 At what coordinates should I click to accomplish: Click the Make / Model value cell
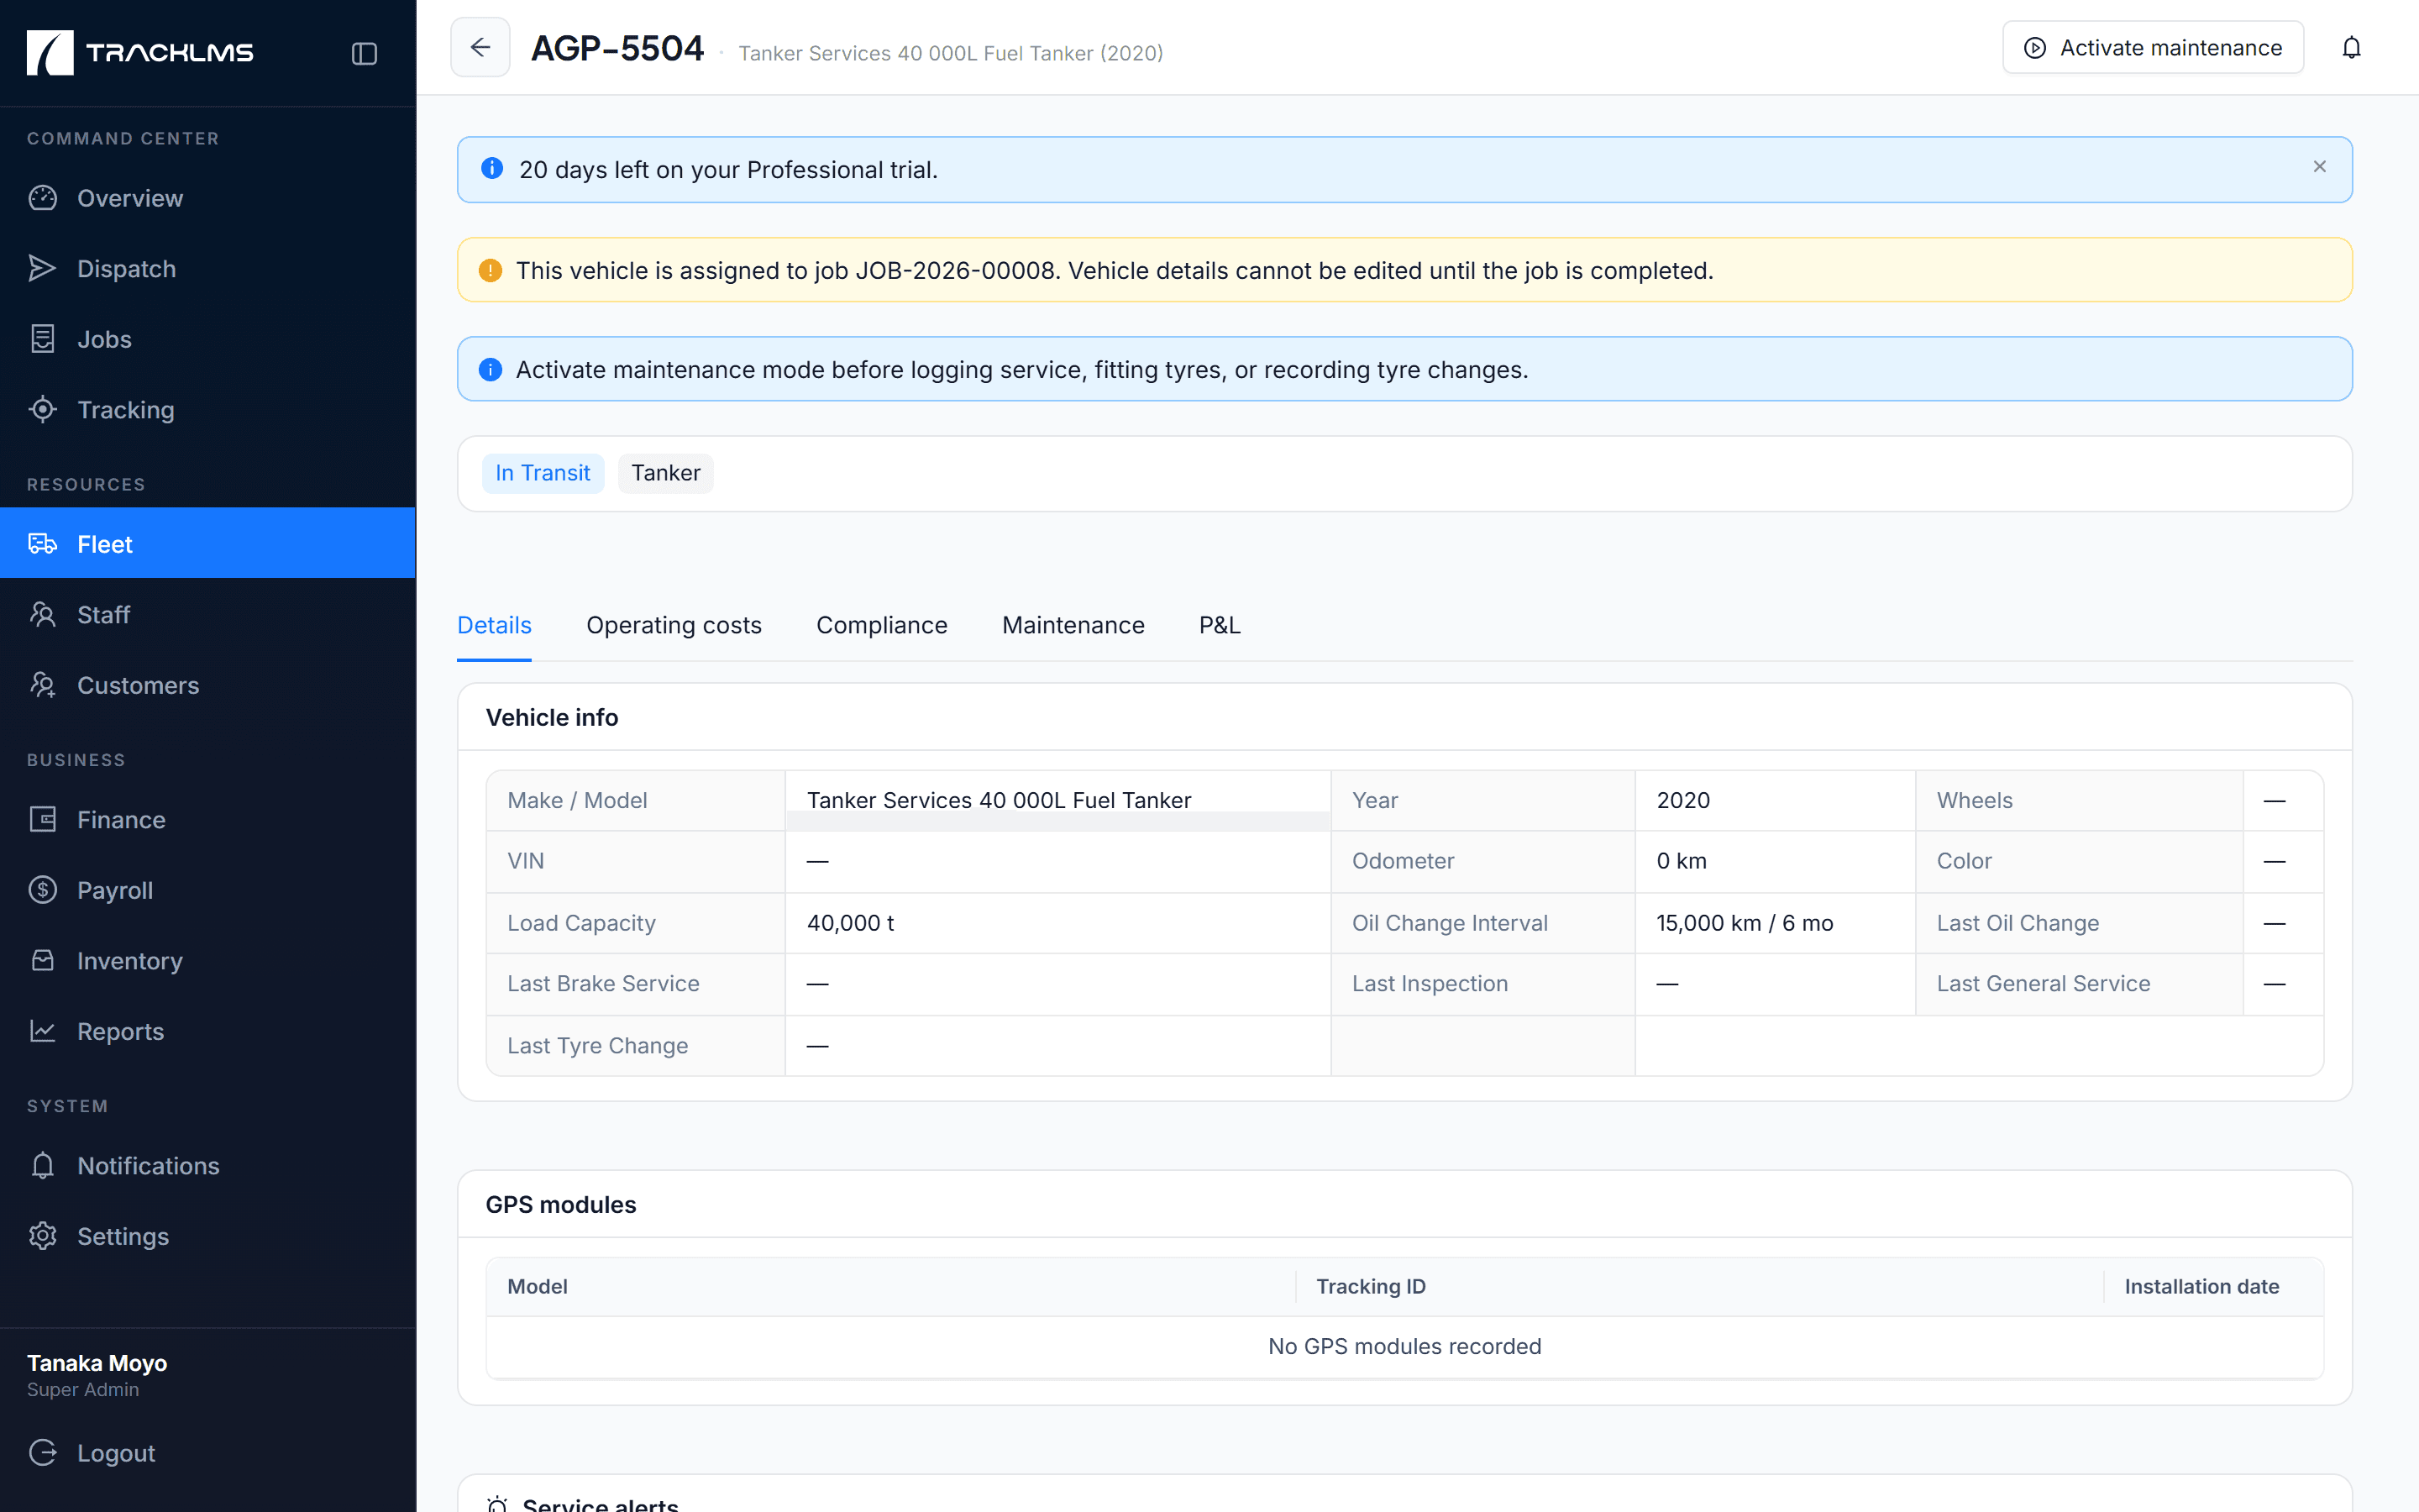click(1057, 800)
